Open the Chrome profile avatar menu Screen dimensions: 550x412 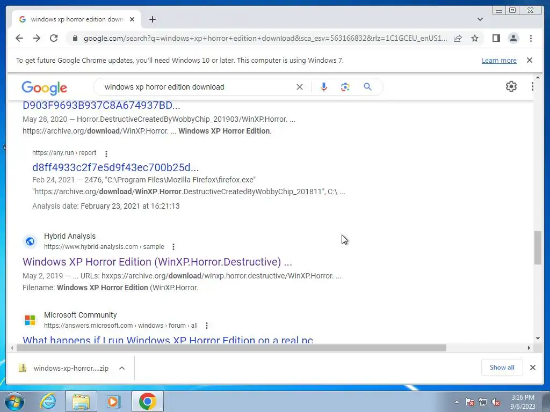click(513, 38)
